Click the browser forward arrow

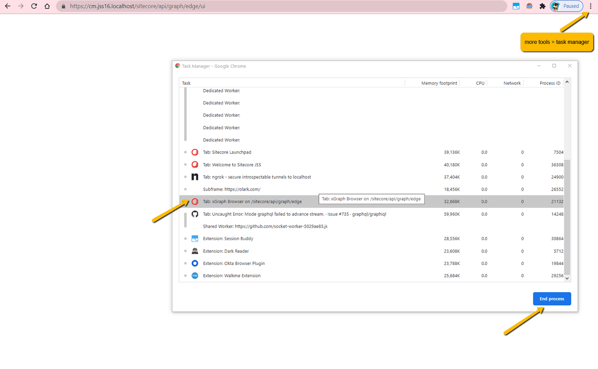tap(21, 6)
